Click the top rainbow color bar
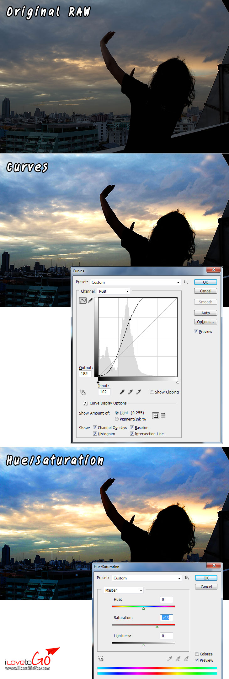 point(157,668)
